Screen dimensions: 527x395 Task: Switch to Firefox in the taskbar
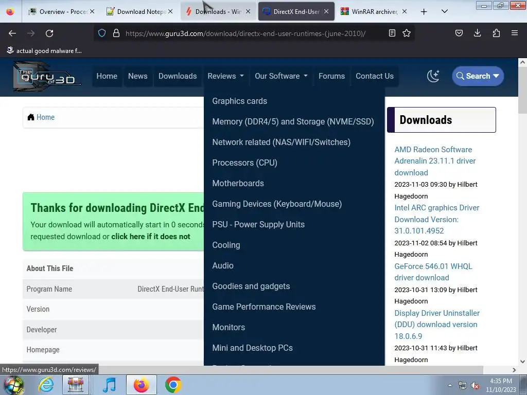pos(141,385)
